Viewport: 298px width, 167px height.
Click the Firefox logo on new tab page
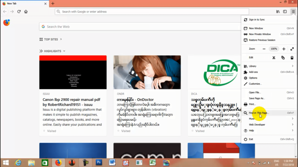(6, 23)
